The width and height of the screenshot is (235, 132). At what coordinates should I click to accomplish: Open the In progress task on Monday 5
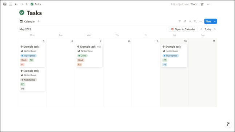click(x=32, y=56)
